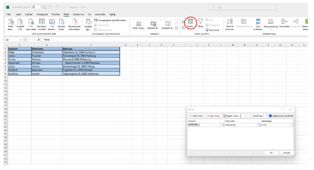
Task: Select the Aktier data type
Action: [x=138, y=25]
